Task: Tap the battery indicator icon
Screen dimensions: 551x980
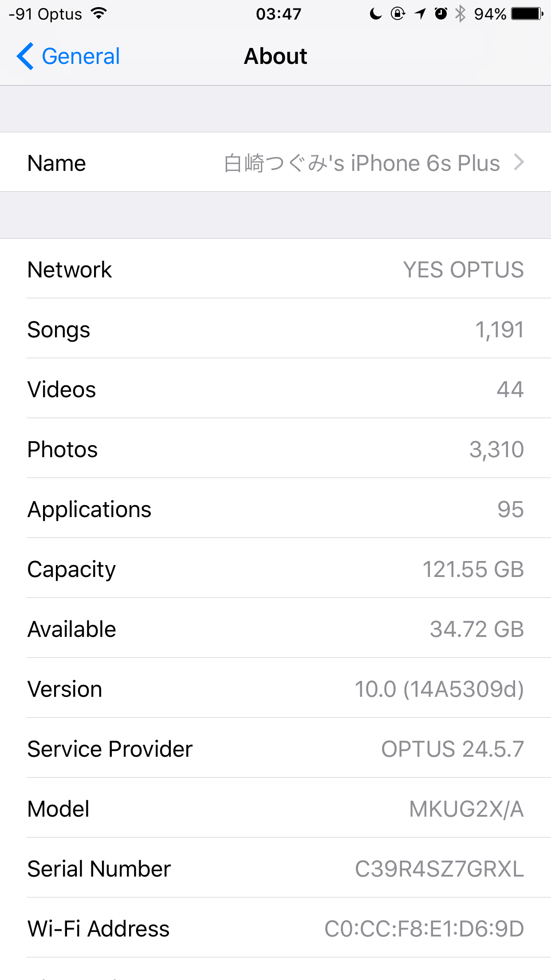Action: [x=527, y=14]
